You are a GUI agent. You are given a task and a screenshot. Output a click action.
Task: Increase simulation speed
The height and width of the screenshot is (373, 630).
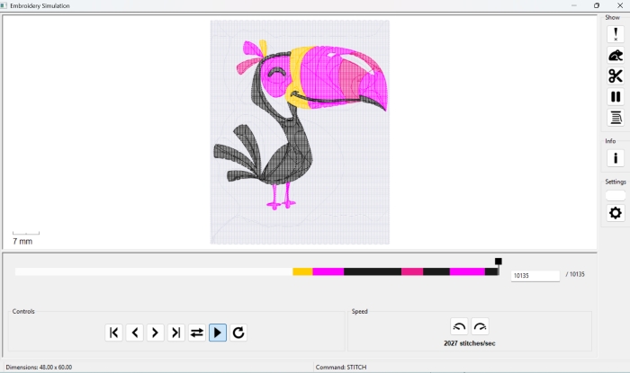480,327
